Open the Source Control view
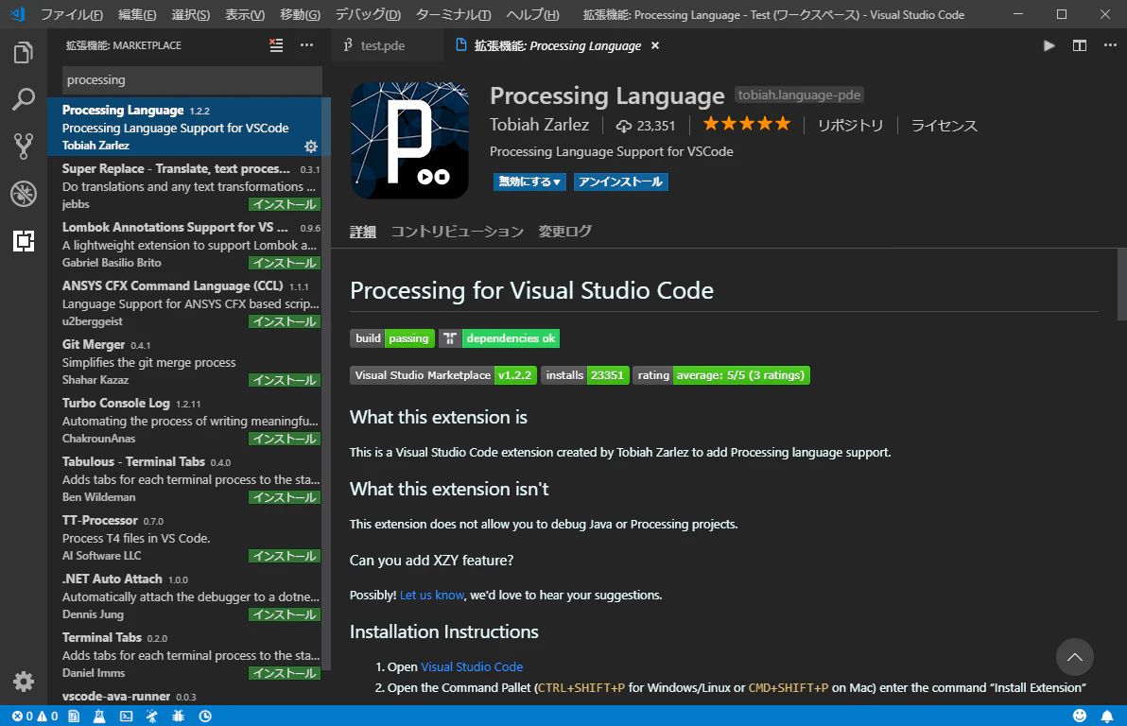 click(23, 146)
